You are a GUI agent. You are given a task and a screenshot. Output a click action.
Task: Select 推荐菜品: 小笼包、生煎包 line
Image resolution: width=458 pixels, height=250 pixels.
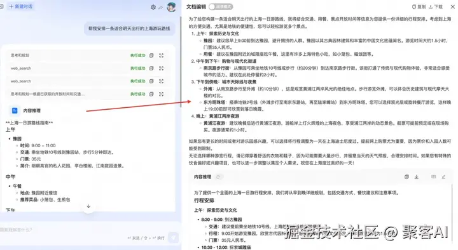coord(45,200)
